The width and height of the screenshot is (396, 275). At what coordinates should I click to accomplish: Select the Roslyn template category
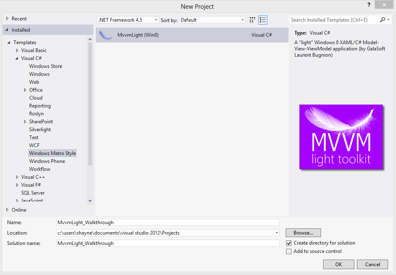pyautogui.click(x=36, y=114)
